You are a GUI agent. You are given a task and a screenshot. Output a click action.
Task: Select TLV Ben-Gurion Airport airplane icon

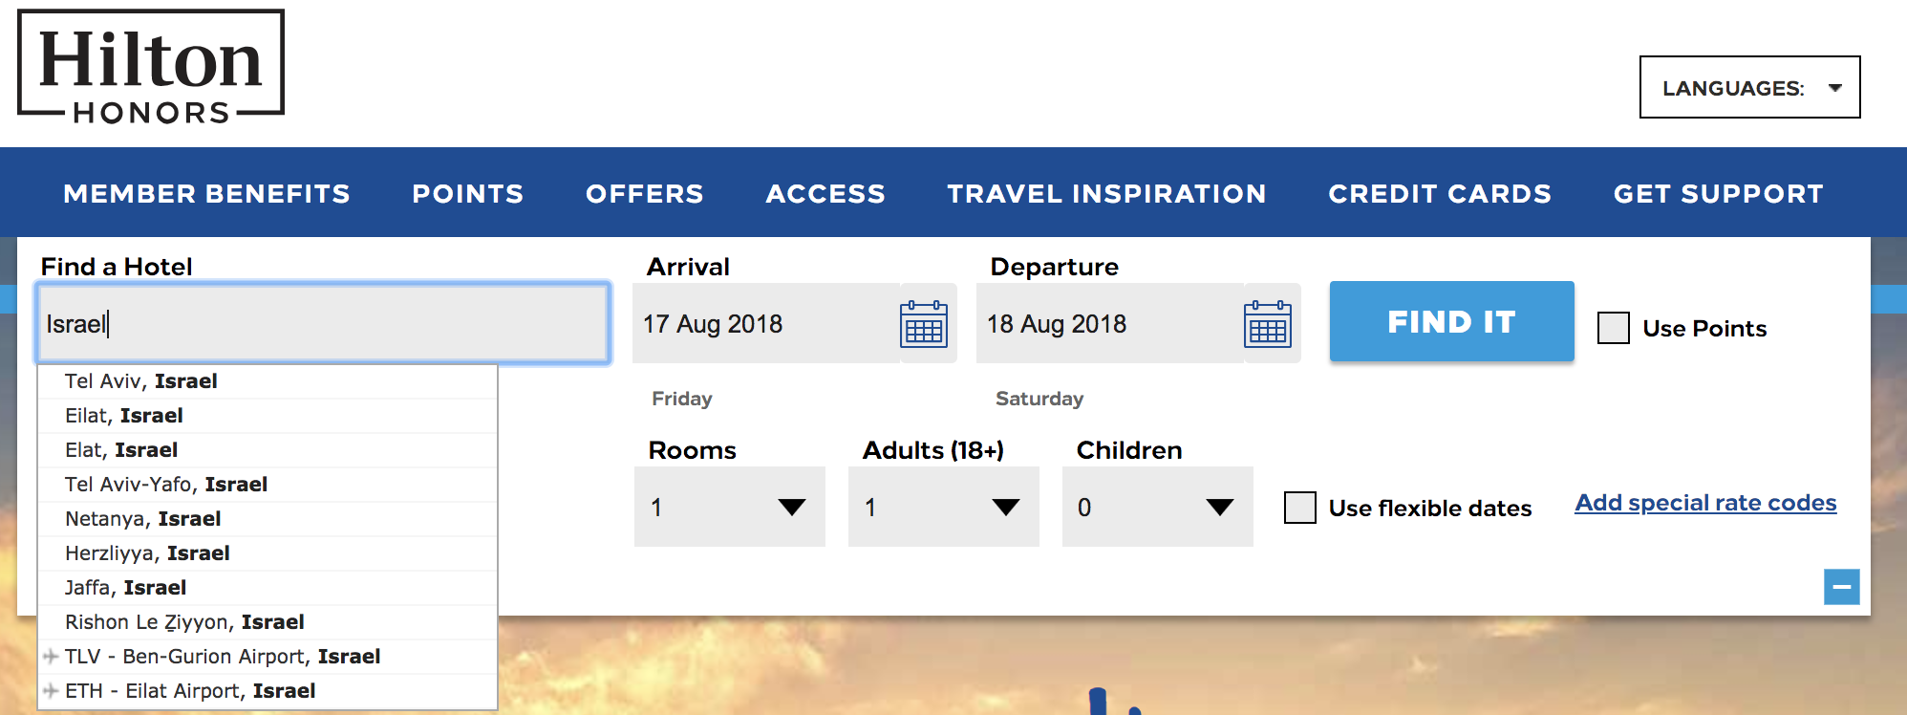click(51, 657)
